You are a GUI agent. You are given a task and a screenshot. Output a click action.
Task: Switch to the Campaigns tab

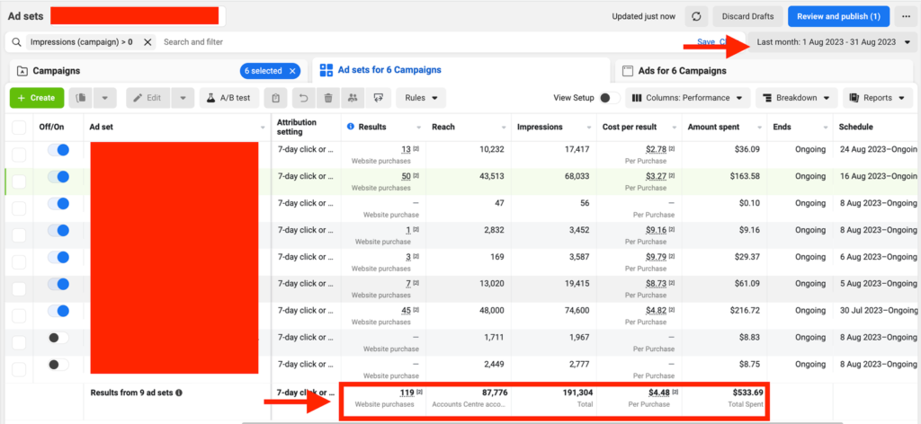click(56, 70)
